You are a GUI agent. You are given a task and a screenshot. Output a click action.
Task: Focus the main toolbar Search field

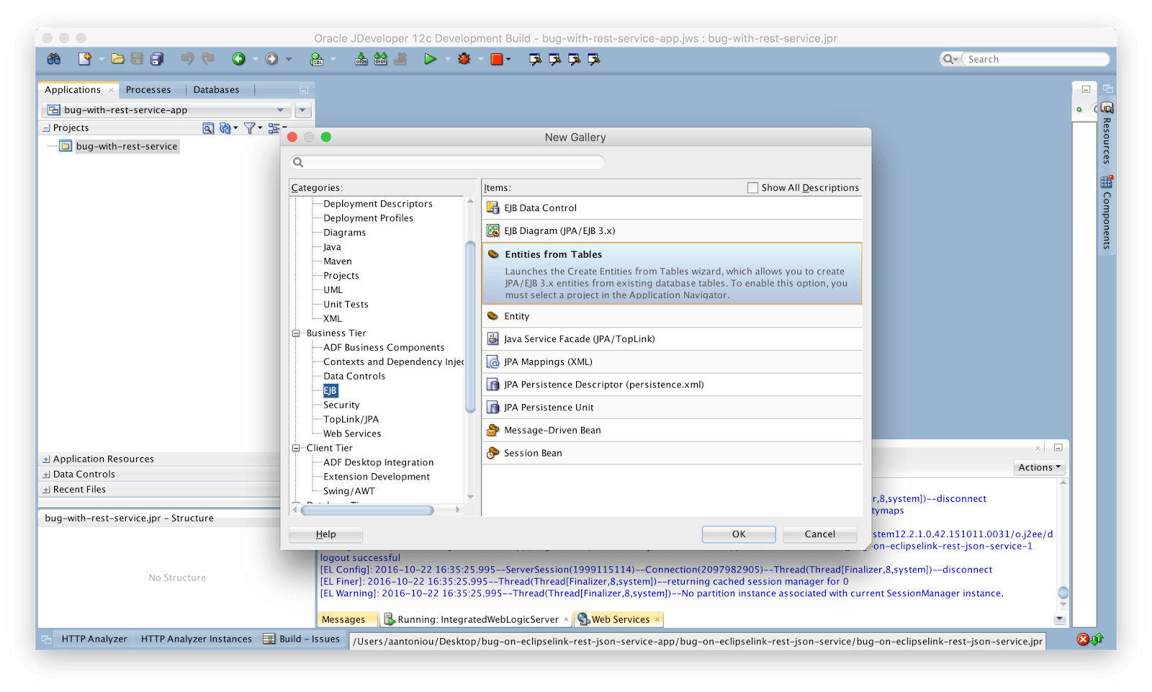1025,59
